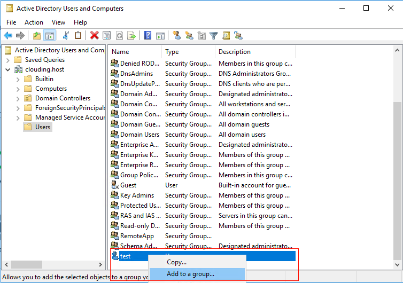Open the Help menu
The width and height of the screenshot is (403, 283).
80,22
